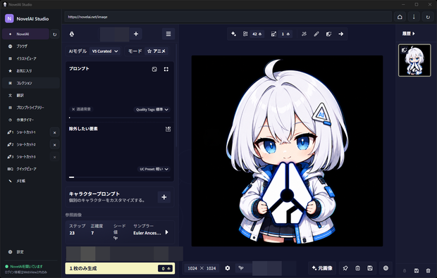Click the upscale icon beside the 1 counter
The width and height of the screenshot is (437, 278).
tap(273, 34)
